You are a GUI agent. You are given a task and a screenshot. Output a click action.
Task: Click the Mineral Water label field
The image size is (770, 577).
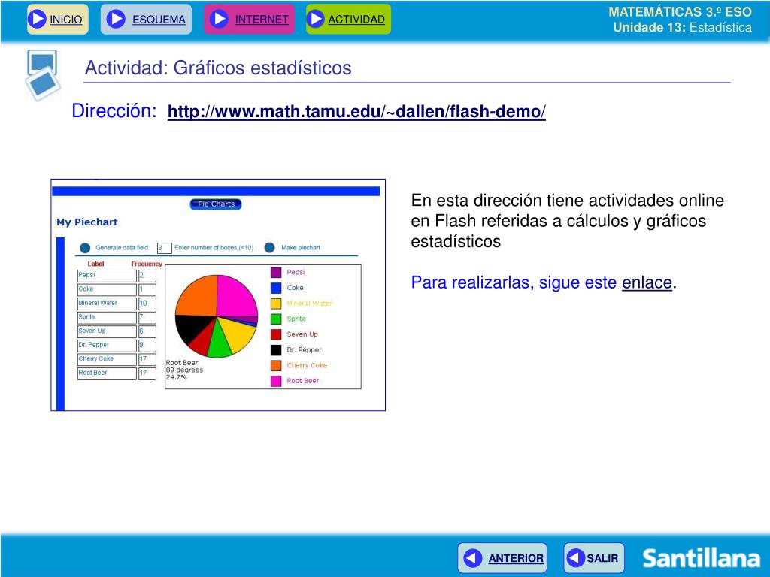[x=107, y=304]
